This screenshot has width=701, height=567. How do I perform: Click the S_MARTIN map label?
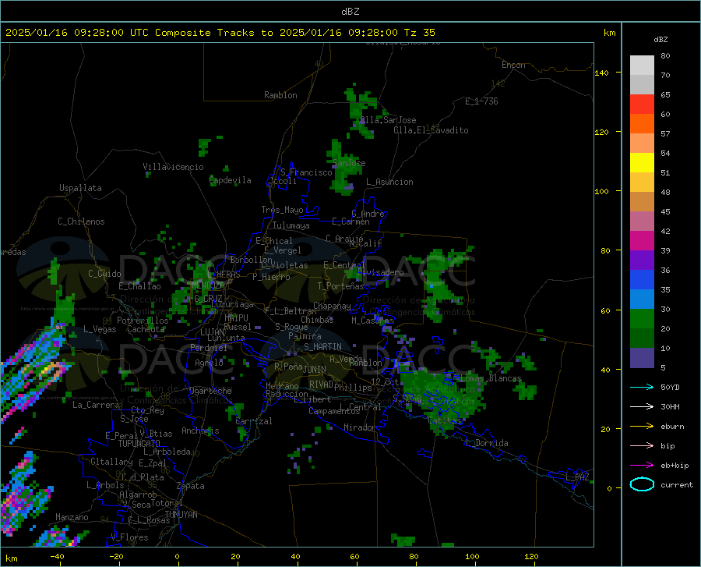(322, 347)
